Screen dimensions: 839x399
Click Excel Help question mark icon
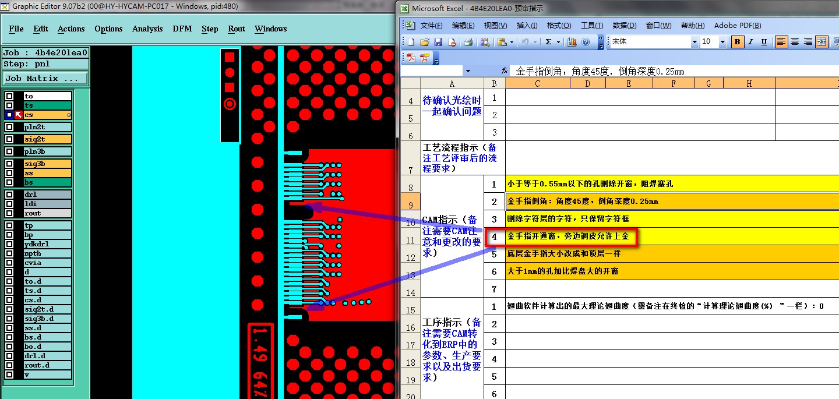click(x=586, y=42)
